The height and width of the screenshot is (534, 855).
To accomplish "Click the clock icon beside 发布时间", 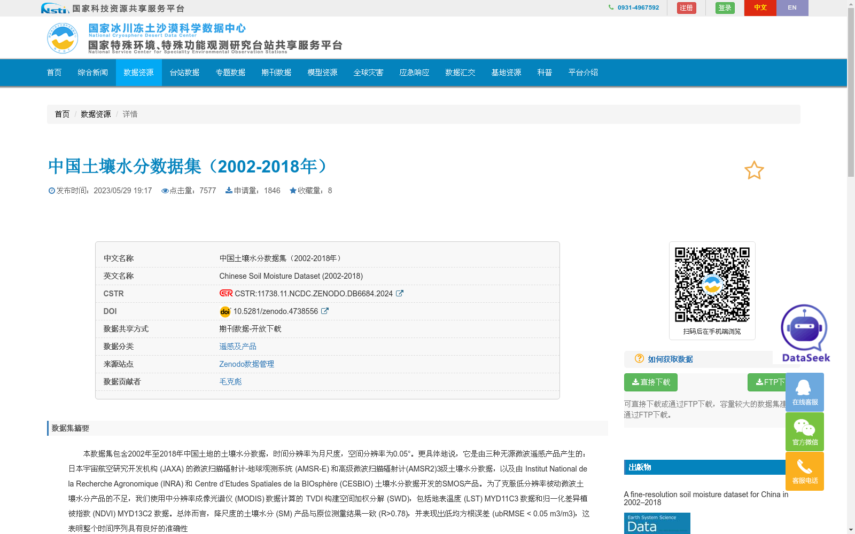I will pos(52,191).
